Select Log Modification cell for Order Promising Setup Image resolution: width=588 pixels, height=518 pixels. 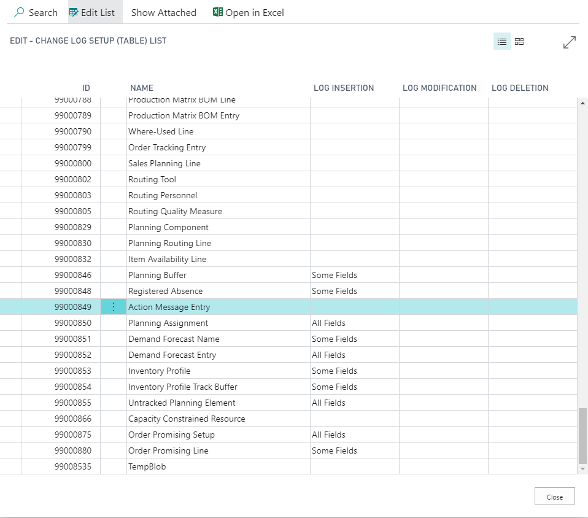point(444,435)
